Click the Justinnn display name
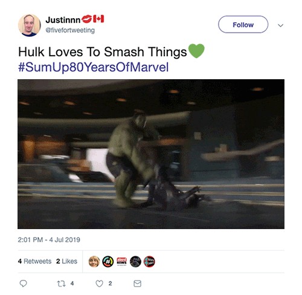Viewport: 302px width, 295px height. tap(63, 20)
